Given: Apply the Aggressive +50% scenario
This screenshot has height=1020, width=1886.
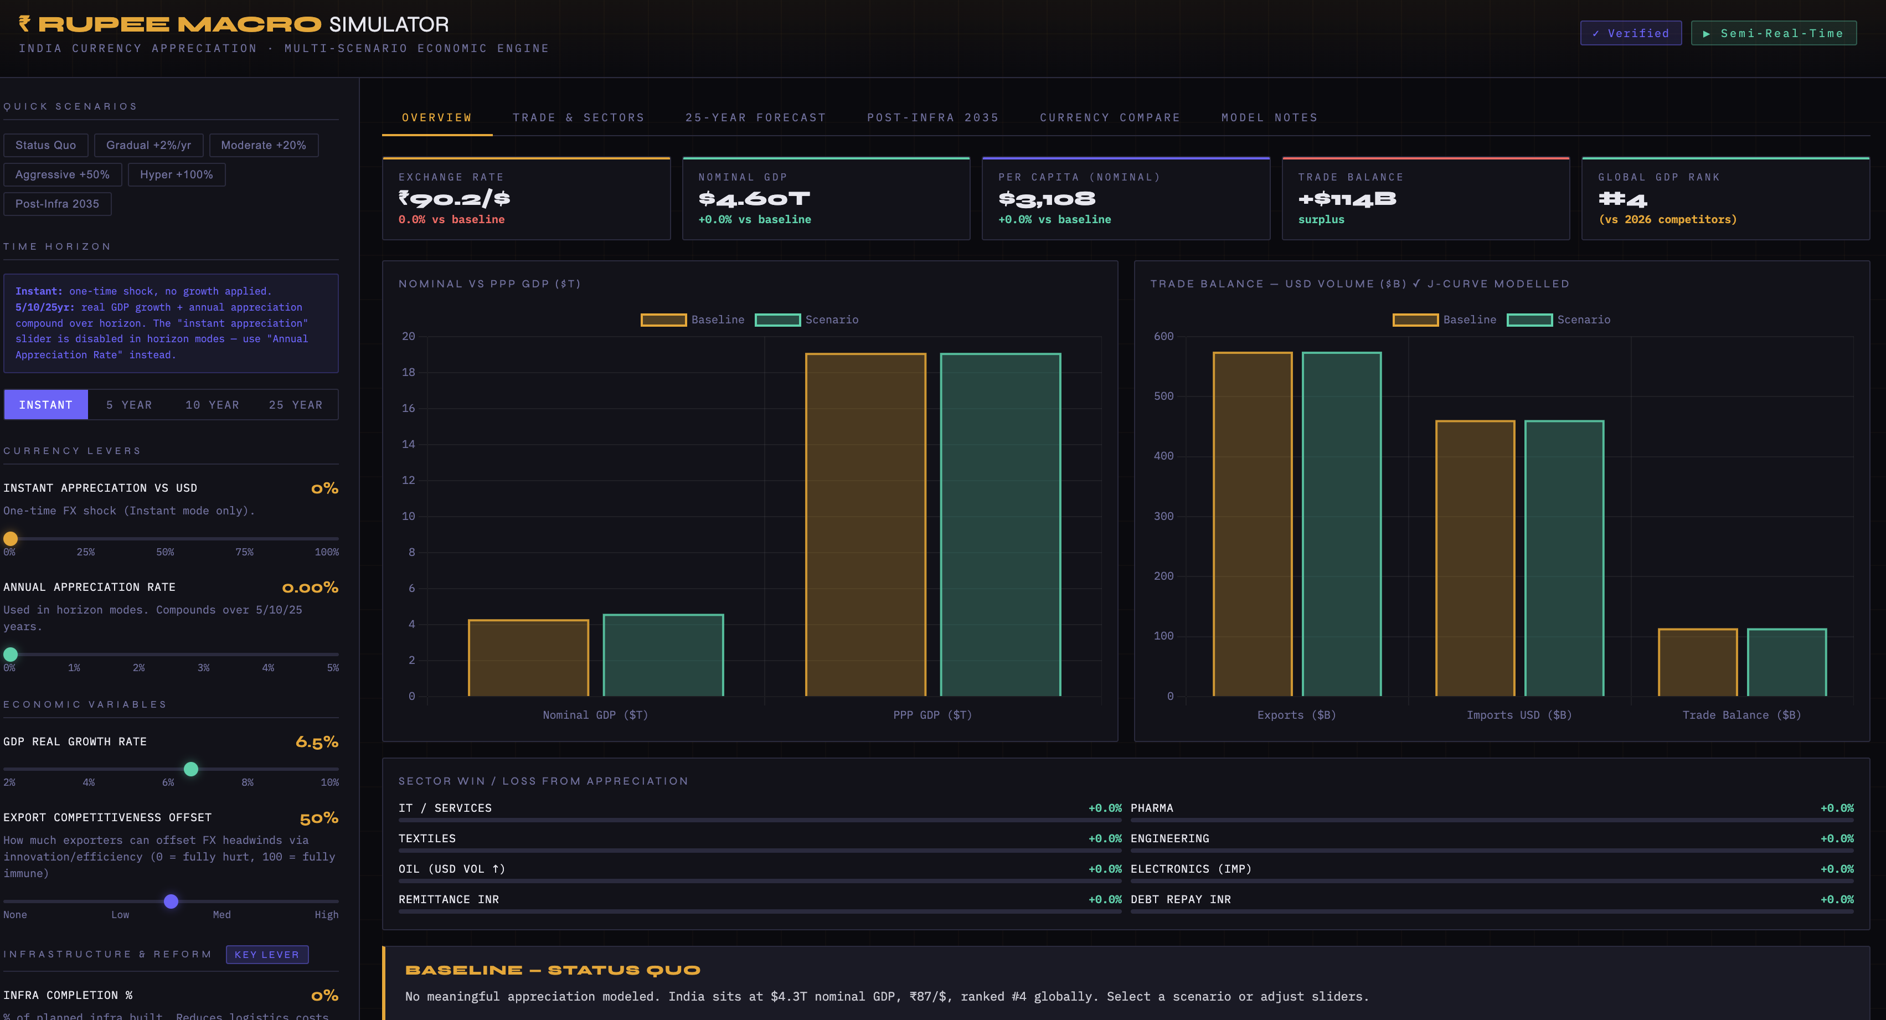Looking at the screenshot, I should (x=62, y=174).
